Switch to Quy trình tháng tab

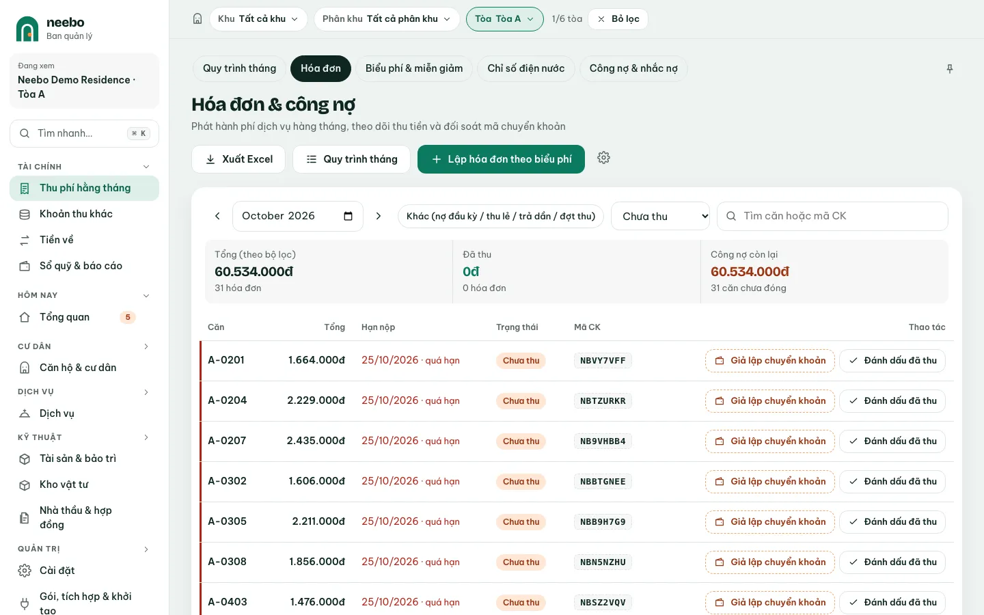(x=239, y=68)
